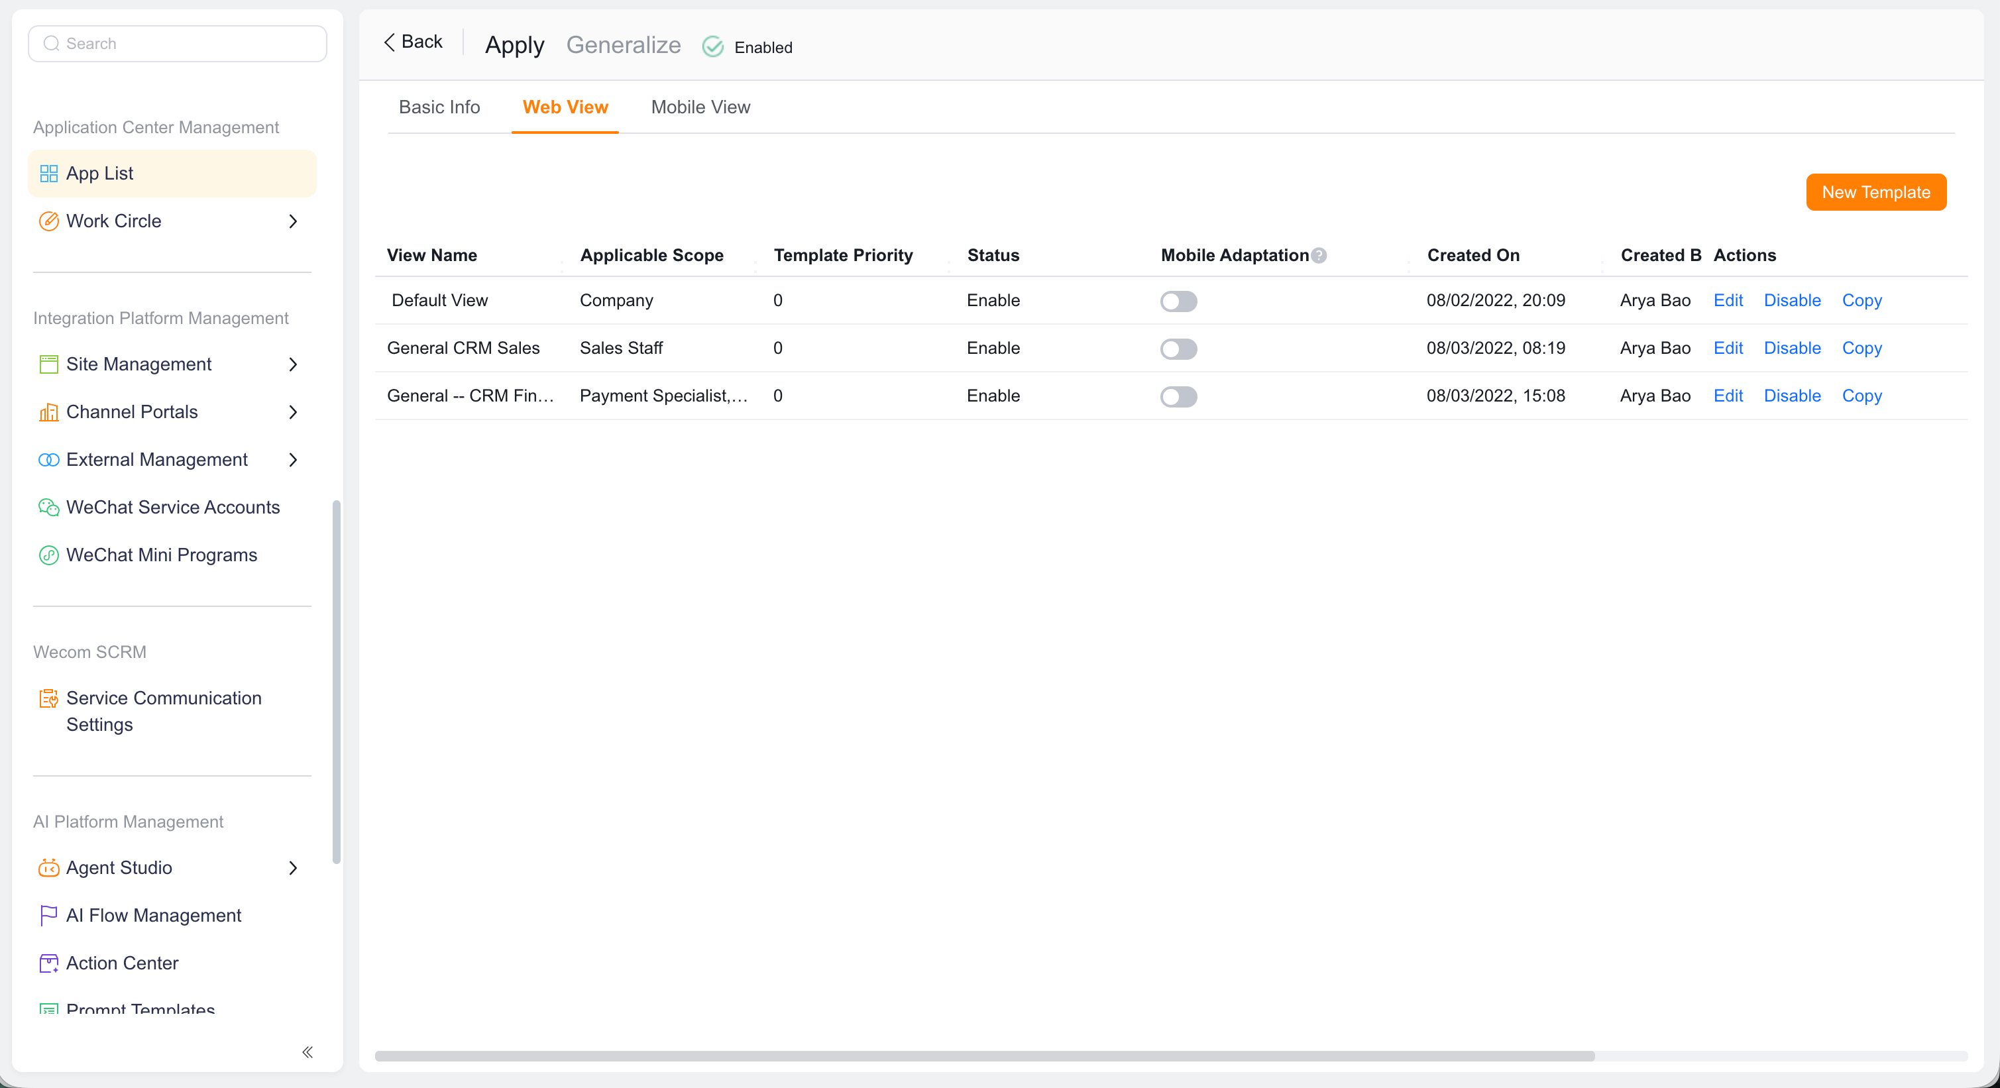Select the Web View tab
The width and height of the screenshot is (2000, 1088).
[565, 107]
